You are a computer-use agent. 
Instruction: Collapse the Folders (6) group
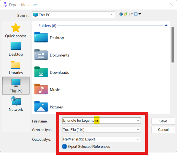point(166,25)
